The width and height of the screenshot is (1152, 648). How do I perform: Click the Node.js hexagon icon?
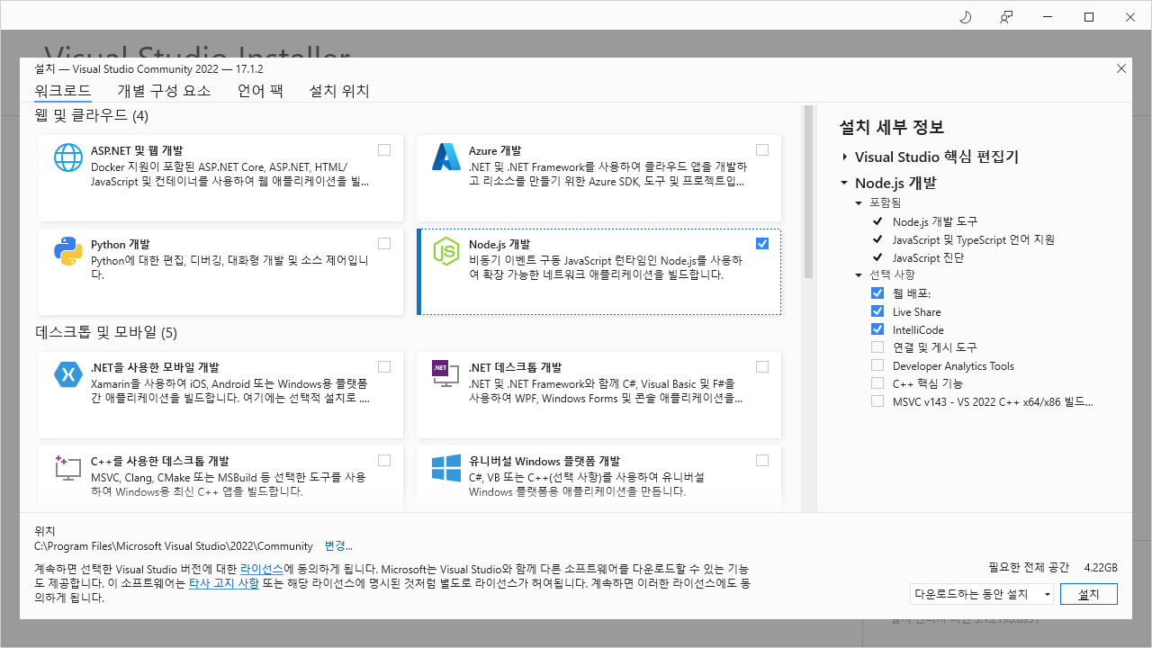[x=446, y=251]
